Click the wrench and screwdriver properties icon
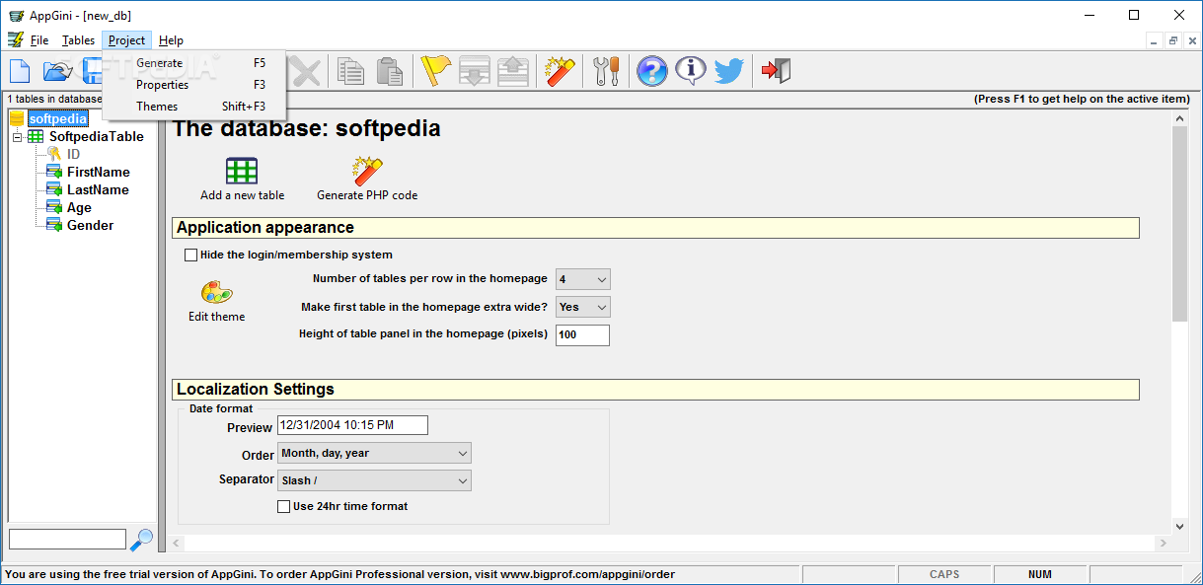Screen dimensions: 1203x585 click(x=607, y=71)
